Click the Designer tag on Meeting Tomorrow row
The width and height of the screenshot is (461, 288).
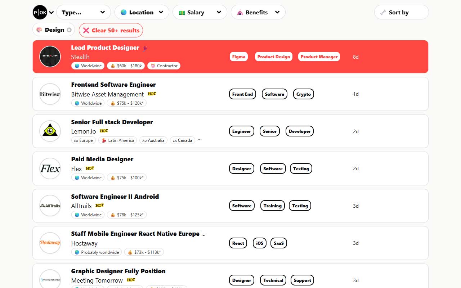click(x=242, y=280)
